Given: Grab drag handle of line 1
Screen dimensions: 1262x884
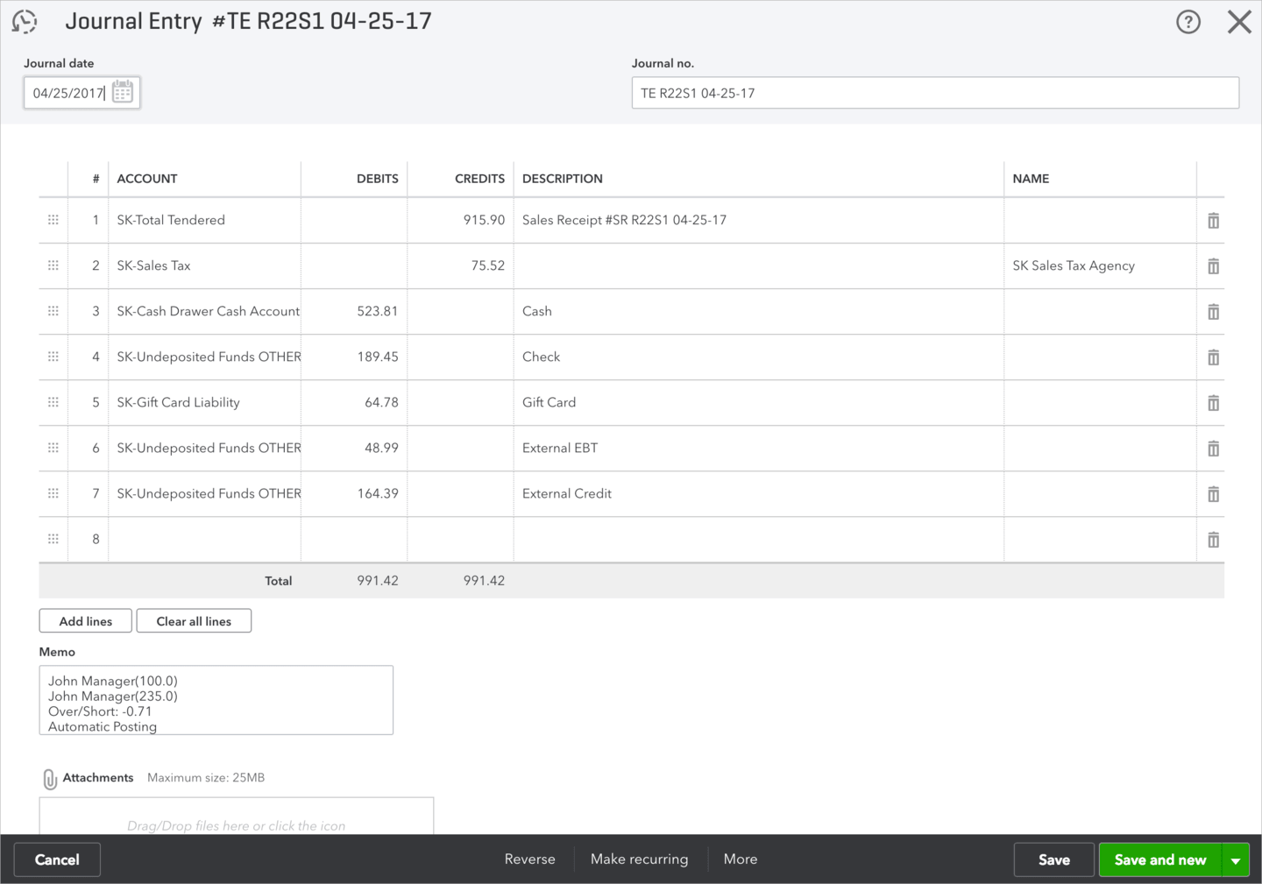Looking at the screenshot, I should tap(53, 220).
